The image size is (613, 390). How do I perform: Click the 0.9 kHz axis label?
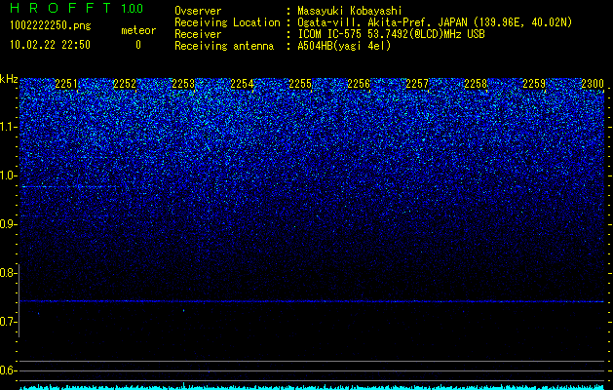(8, 224)
